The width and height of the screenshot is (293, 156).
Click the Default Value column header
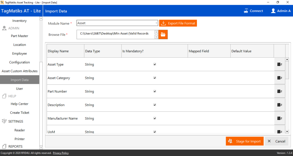252,51
